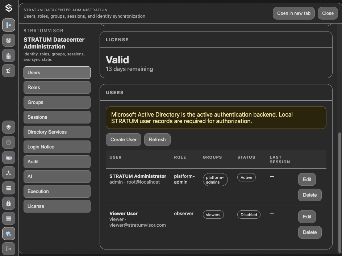342x256 pixels.
Task: Click Open in new tab button
Action: [x=293, y=13]
